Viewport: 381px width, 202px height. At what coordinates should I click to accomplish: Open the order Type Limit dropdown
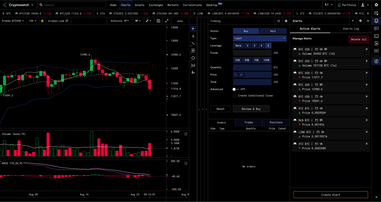(x=260, y=38)
